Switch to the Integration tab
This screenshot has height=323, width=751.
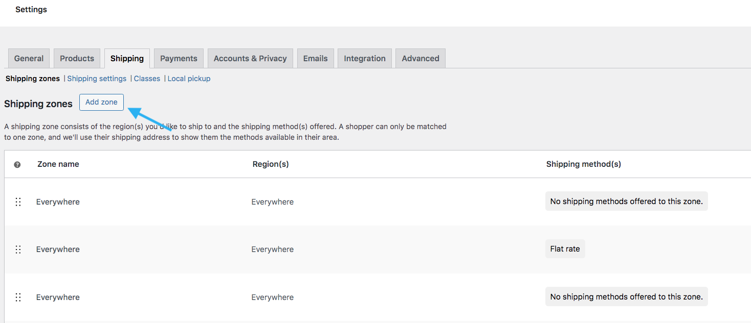coord(365,58)
